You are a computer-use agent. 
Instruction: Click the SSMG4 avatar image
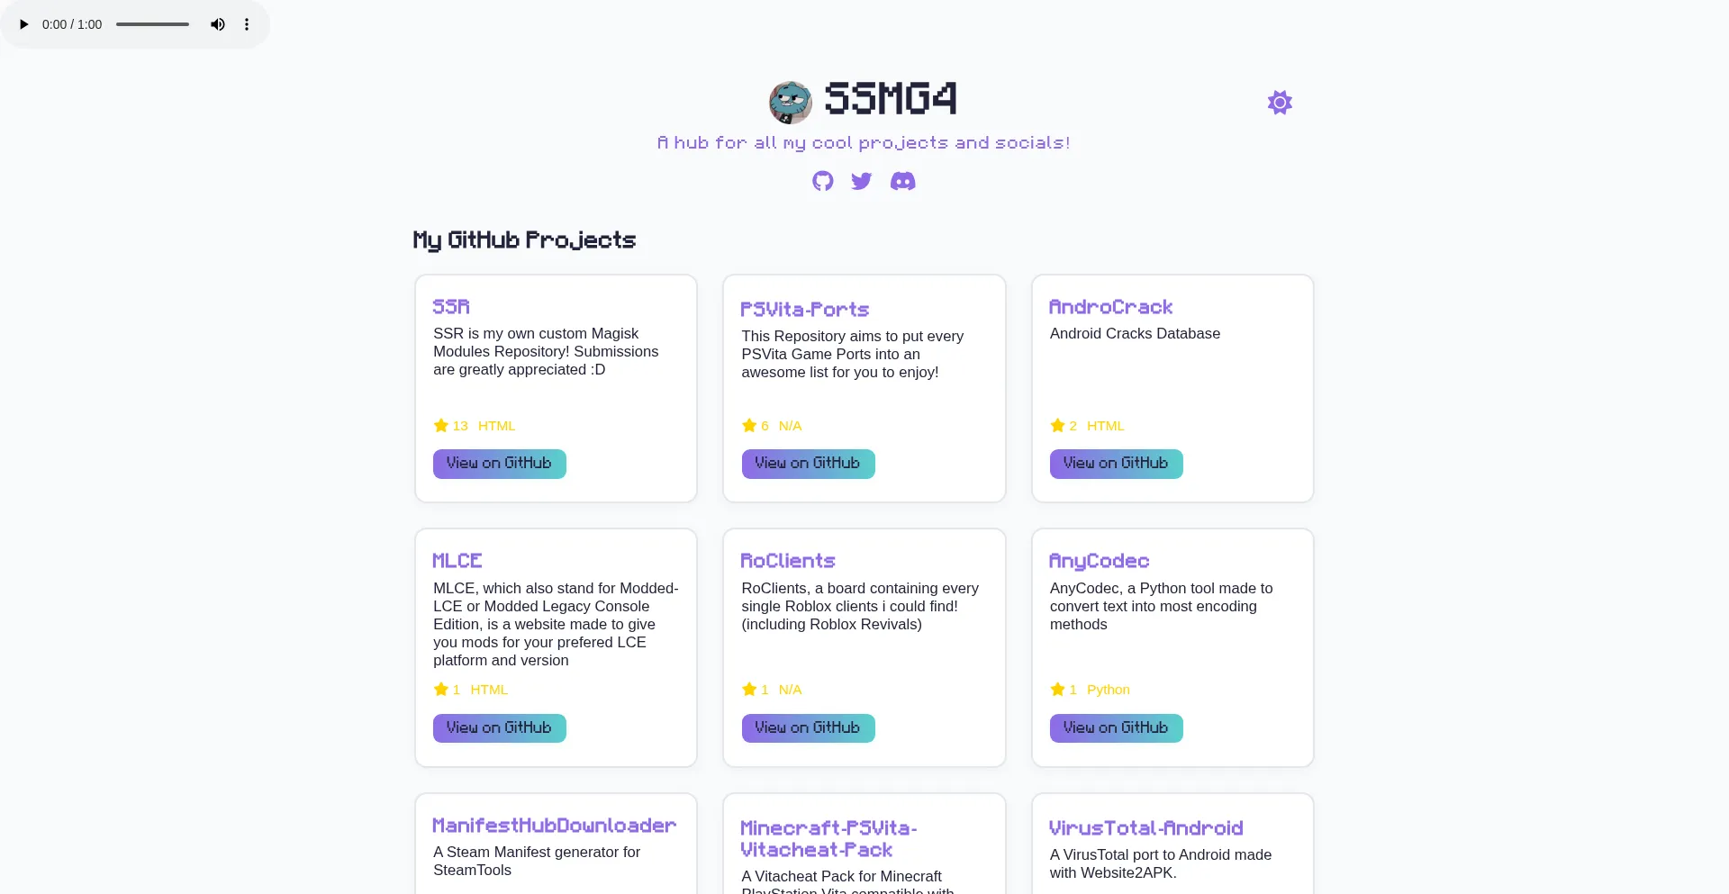(x=791, y=102)
